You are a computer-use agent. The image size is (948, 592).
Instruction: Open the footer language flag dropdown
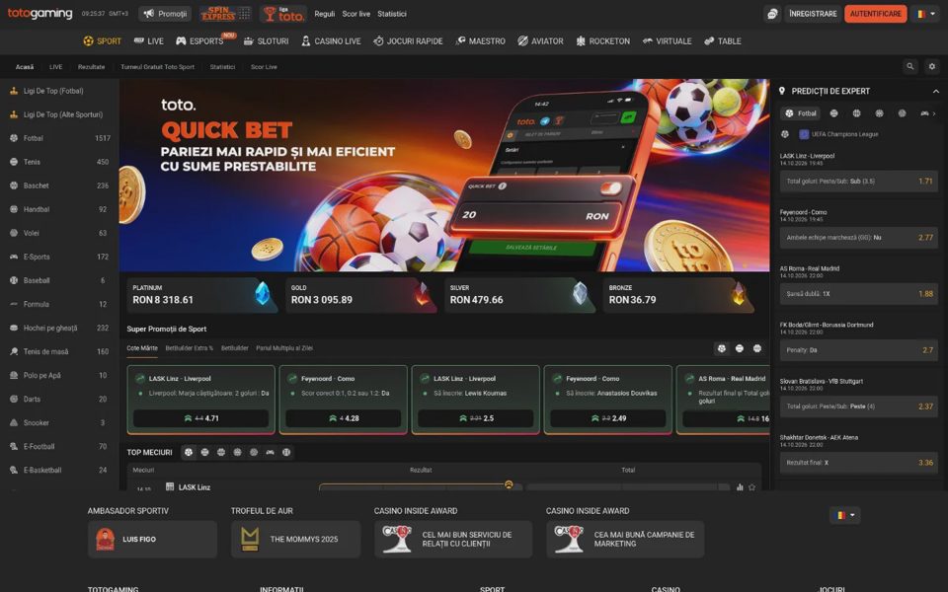coord(844,515)
